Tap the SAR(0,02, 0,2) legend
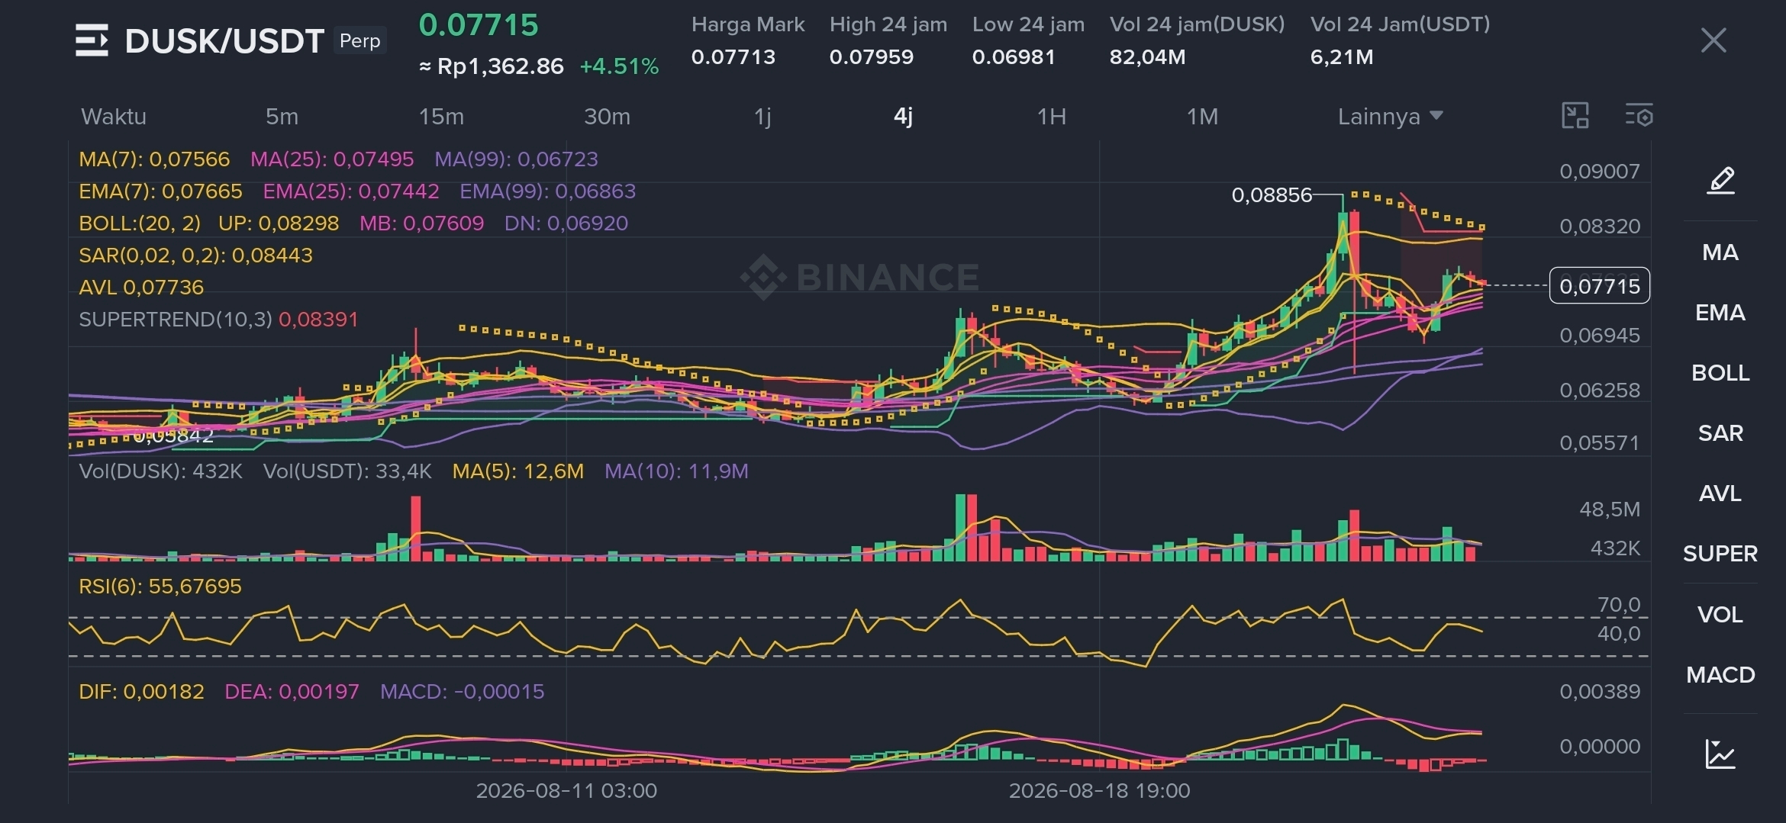This screenshot has height=823, width=1786. pyautogui.click(x=195, y=256)
